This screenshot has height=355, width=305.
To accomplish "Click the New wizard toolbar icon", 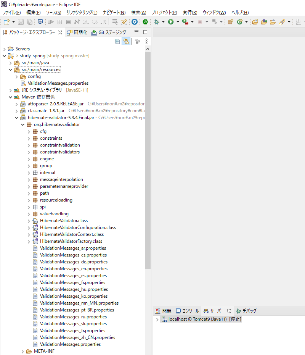I will click(6, 22).
